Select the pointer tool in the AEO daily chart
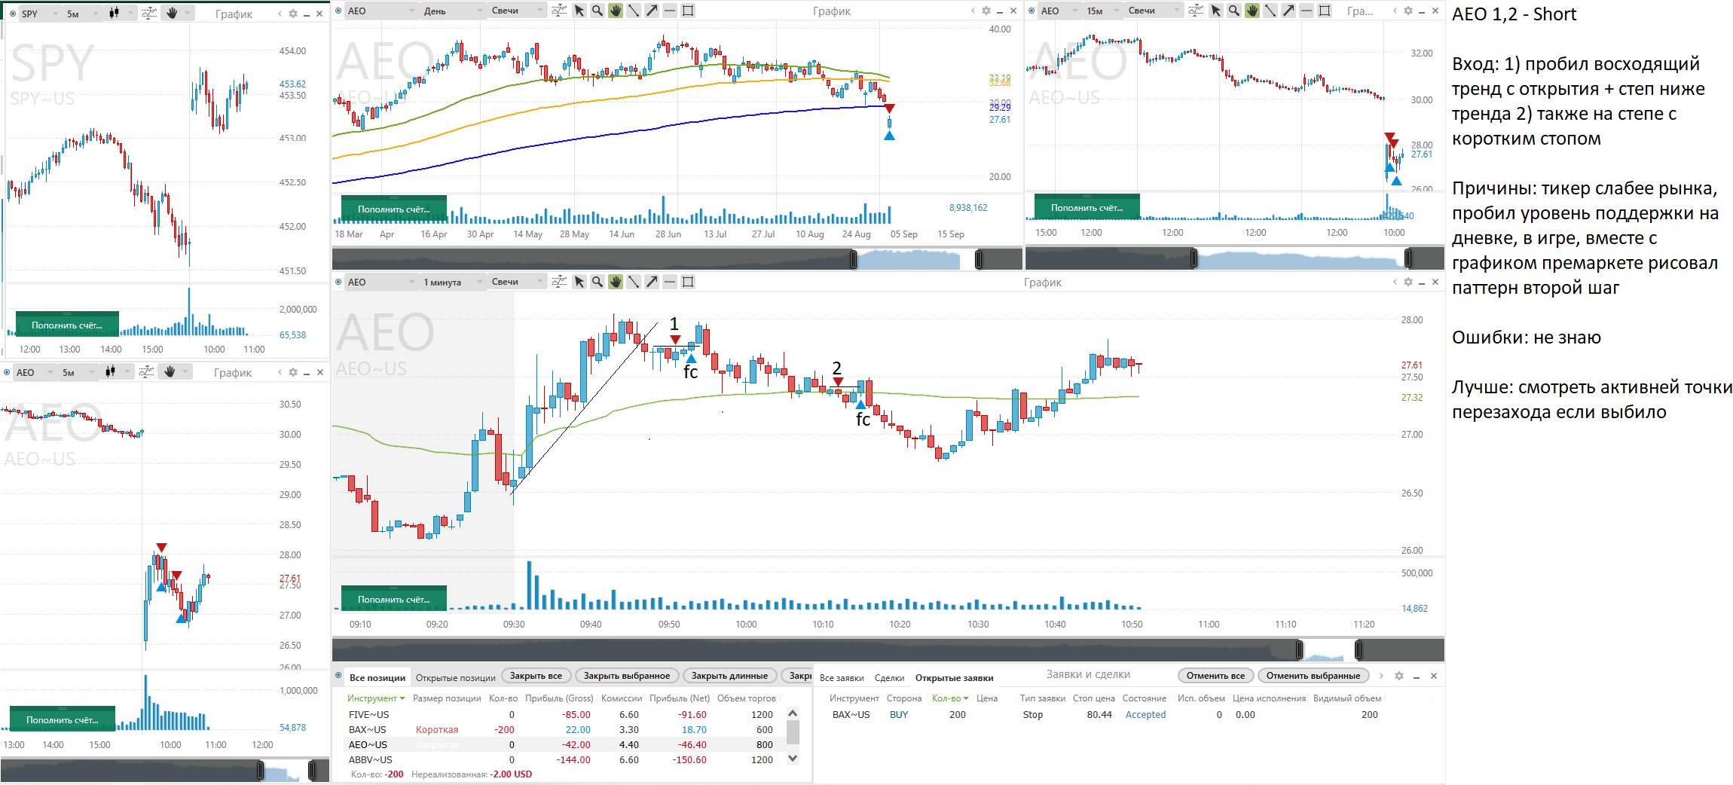This screenshot has height=785, width=1733. click(579, 11)
